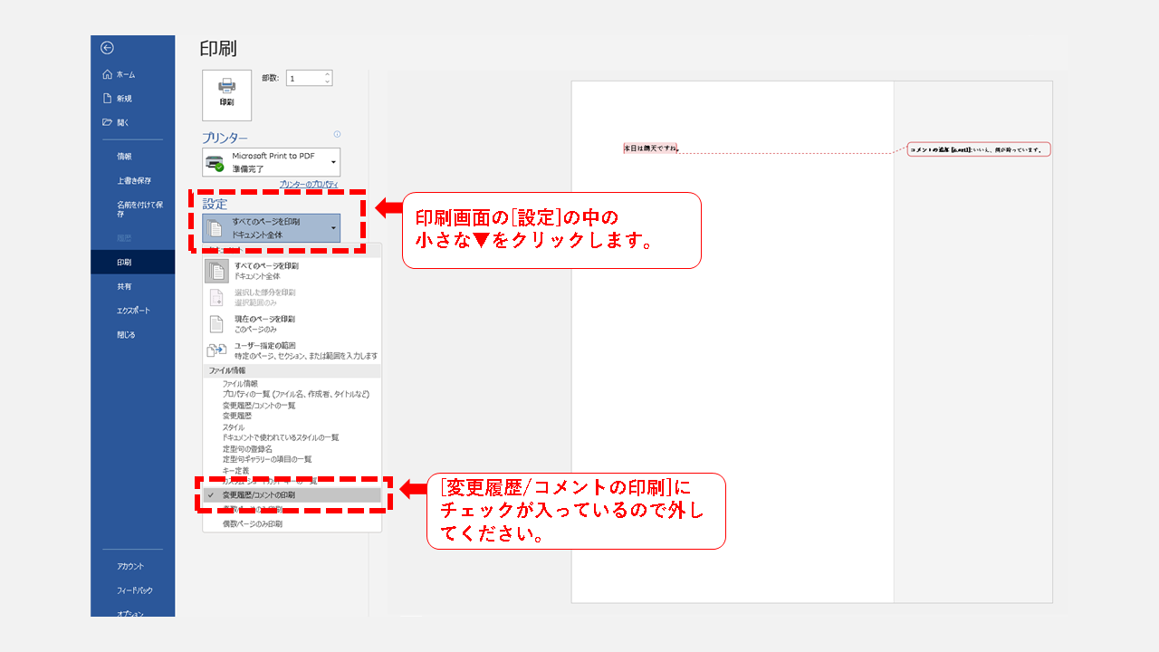Uncheck 変更履歴/コメントの印刷
Screen dimensions: 1159x652
tap(292, 495)
